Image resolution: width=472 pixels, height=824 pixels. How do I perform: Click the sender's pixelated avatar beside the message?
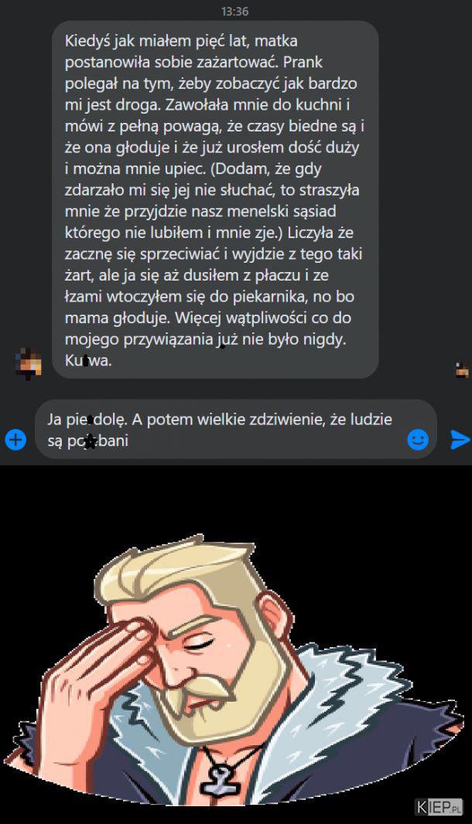click(x=30, y=363)
